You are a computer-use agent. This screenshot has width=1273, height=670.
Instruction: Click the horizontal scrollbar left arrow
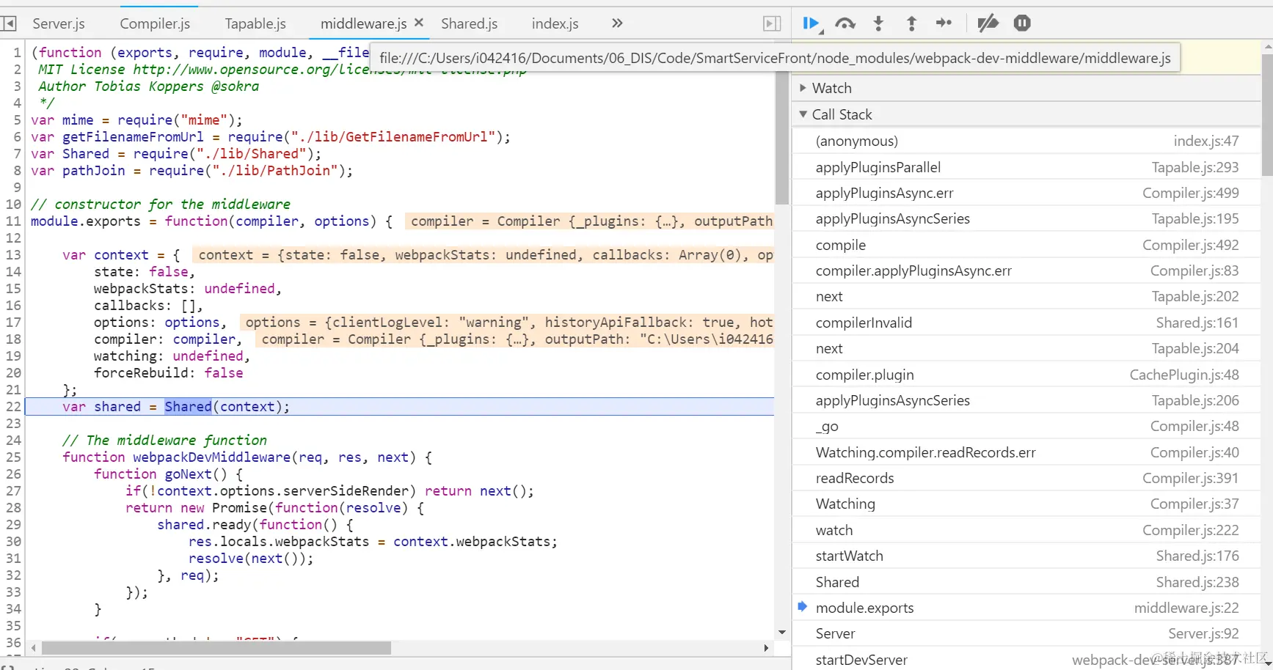(x=34, y=648)
